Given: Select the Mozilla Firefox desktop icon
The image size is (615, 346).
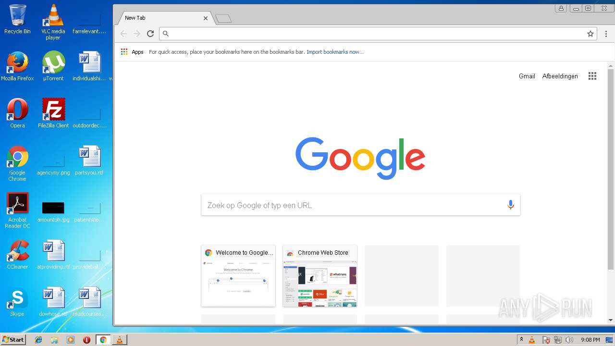Looking at the screenshot, I should pyautogui.click(x=17, y=66).
